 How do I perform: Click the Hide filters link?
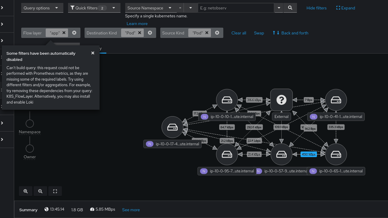point(316,8)
